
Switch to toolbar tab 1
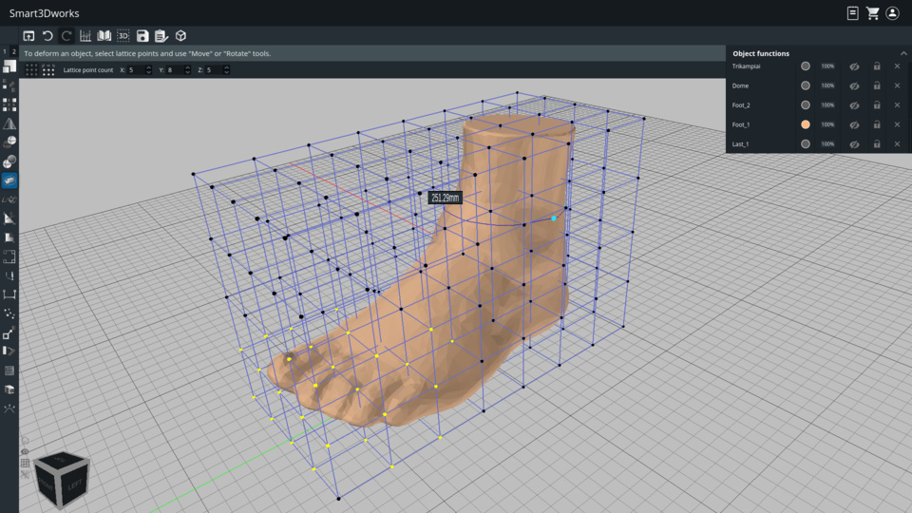(5, 52)
